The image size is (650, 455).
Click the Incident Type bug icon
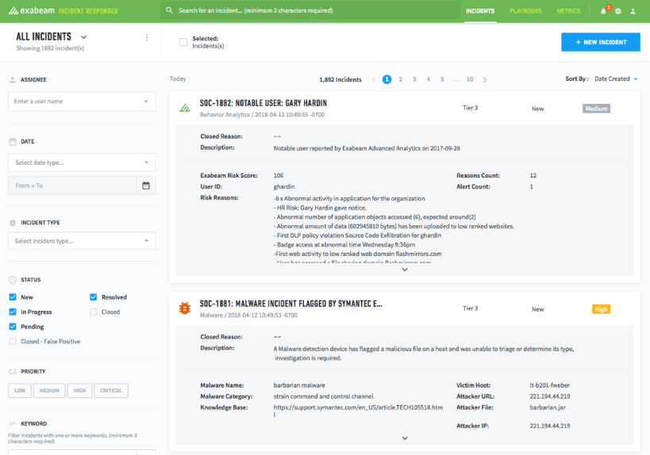point(13,223)
